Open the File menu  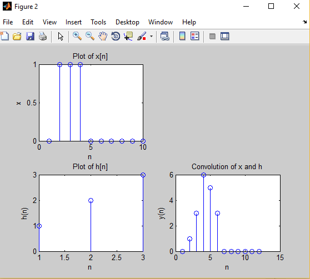8,22
